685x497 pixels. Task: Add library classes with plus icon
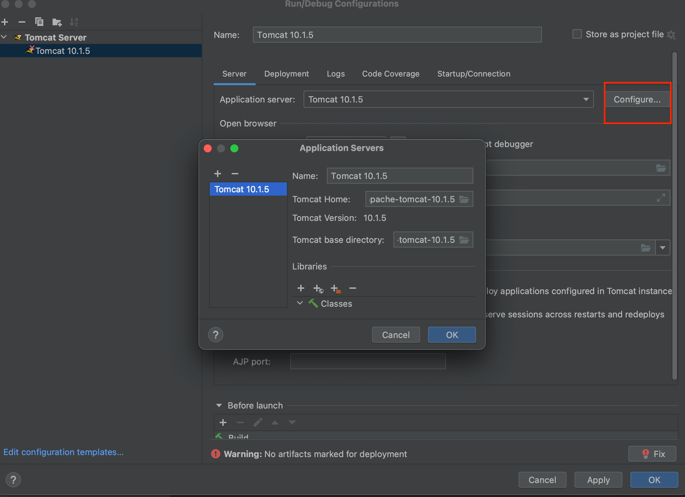[301, 288]
